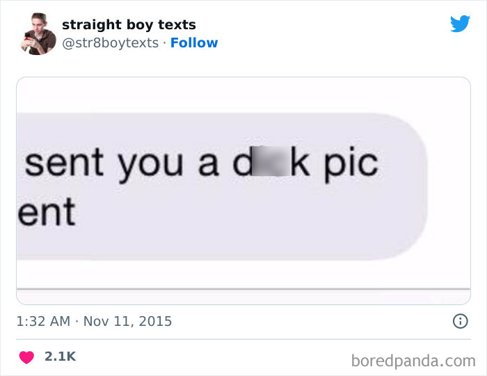Click the 'ent' text on second line
The width and height of the screenshot is (487, 376).
tap(47, 212)
